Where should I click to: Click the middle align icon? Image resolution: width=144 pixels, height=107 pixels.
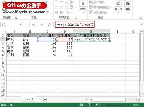click(61, 2)
